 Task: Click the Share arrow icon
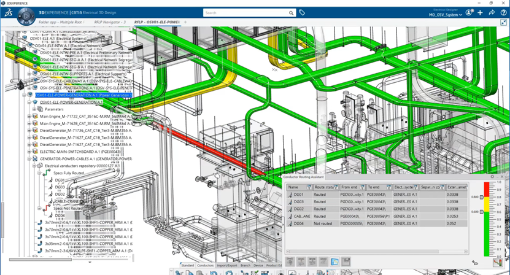pos(492,12)
